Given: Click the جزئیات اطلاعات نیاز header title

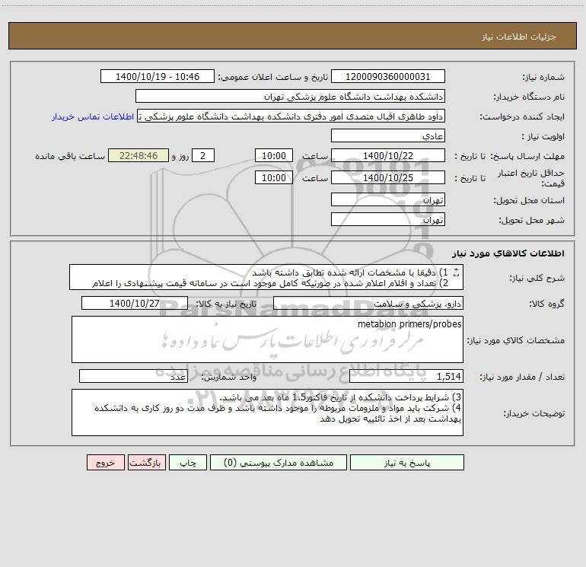Looking at the screenshot, I should [519, 37].
